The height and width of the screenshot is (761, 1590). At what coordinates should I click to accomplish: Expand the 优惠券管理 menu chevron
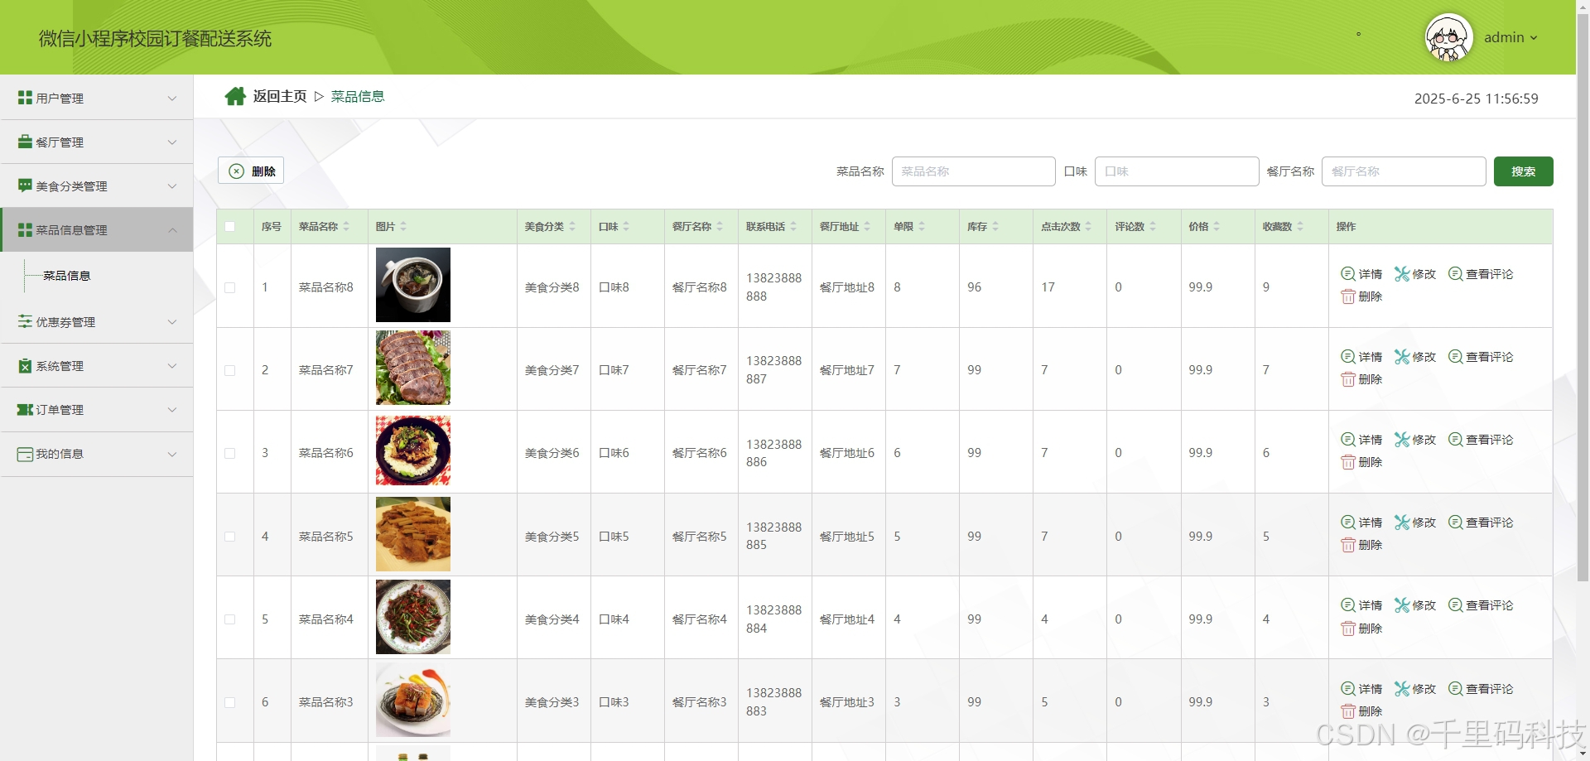tap(172, 322)
